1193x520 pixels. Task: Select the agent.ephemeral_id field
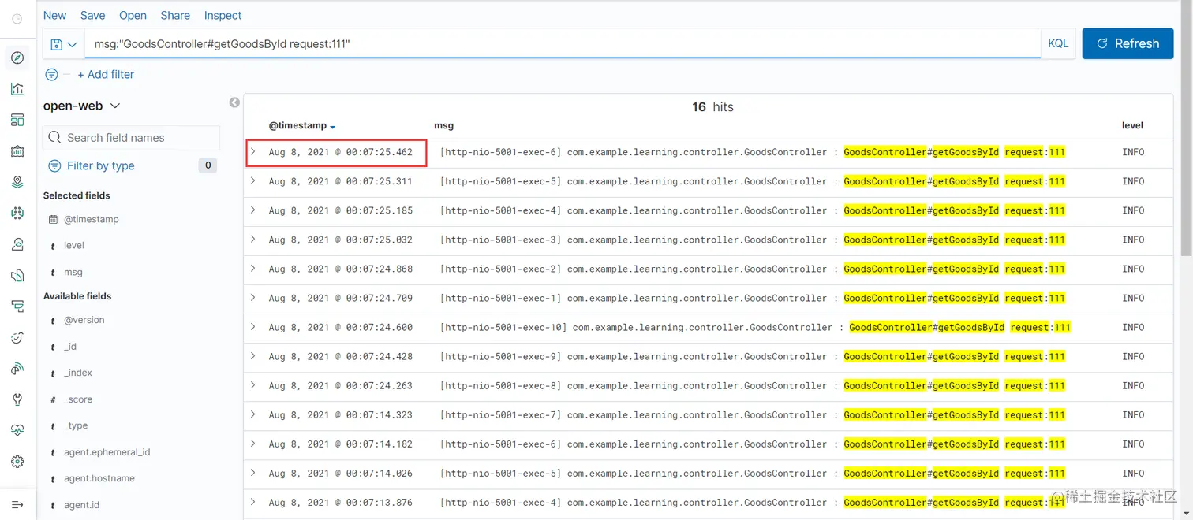107,452
